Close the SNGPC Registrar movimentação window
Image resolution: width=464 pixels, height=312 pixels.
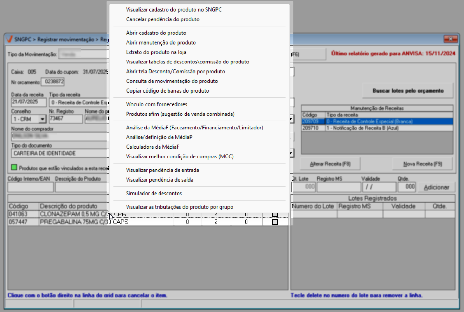[451, 39]
